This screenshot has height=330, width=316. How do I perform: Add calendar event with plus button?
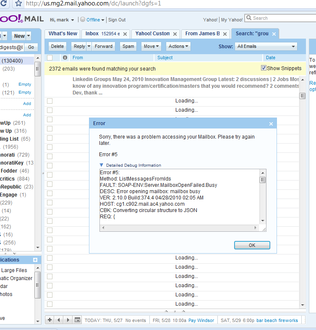(50, 320)
